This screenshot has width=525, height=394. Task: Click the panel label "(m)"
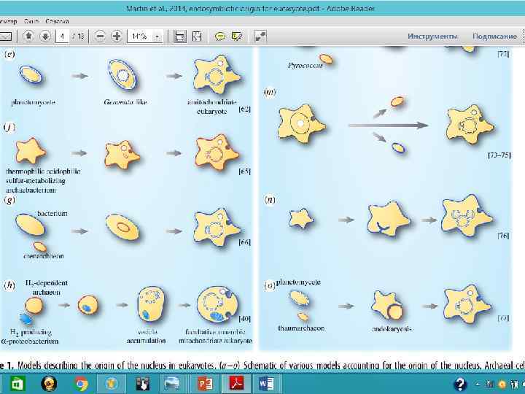[x=270, y=92]
